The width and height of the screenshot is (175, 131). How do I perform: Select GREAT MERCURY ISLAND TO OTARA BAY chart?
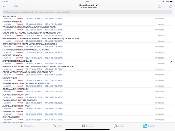tap(87, 74)
